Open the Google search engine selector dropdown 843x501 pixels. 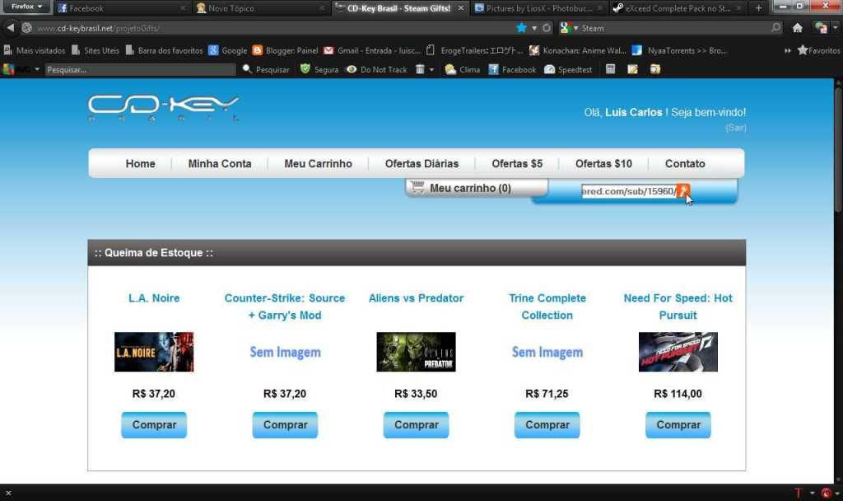coord(569,28)
